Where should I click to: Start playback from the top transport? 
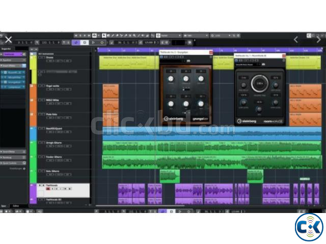pyautogui.click(x=93, y=43)
